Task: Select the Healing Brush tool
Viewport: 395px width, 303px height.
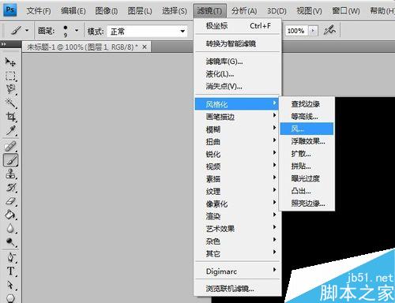Action: 10,147
